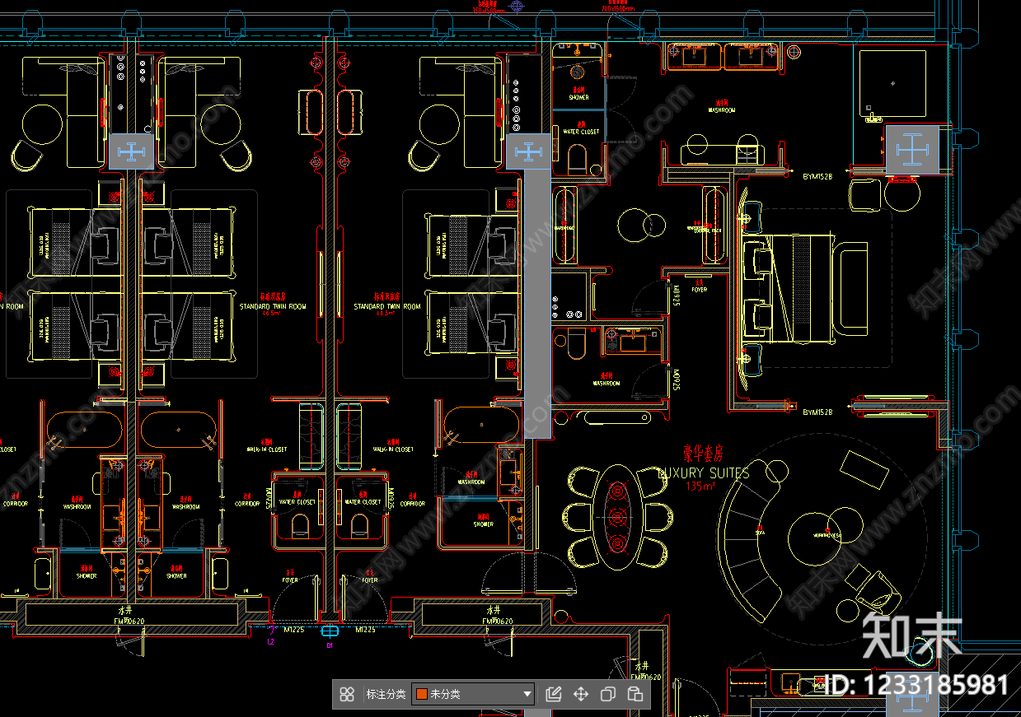Click the FM丙0620 label under left 水井
The image size is (1021, 717).
tap(129, 622)
